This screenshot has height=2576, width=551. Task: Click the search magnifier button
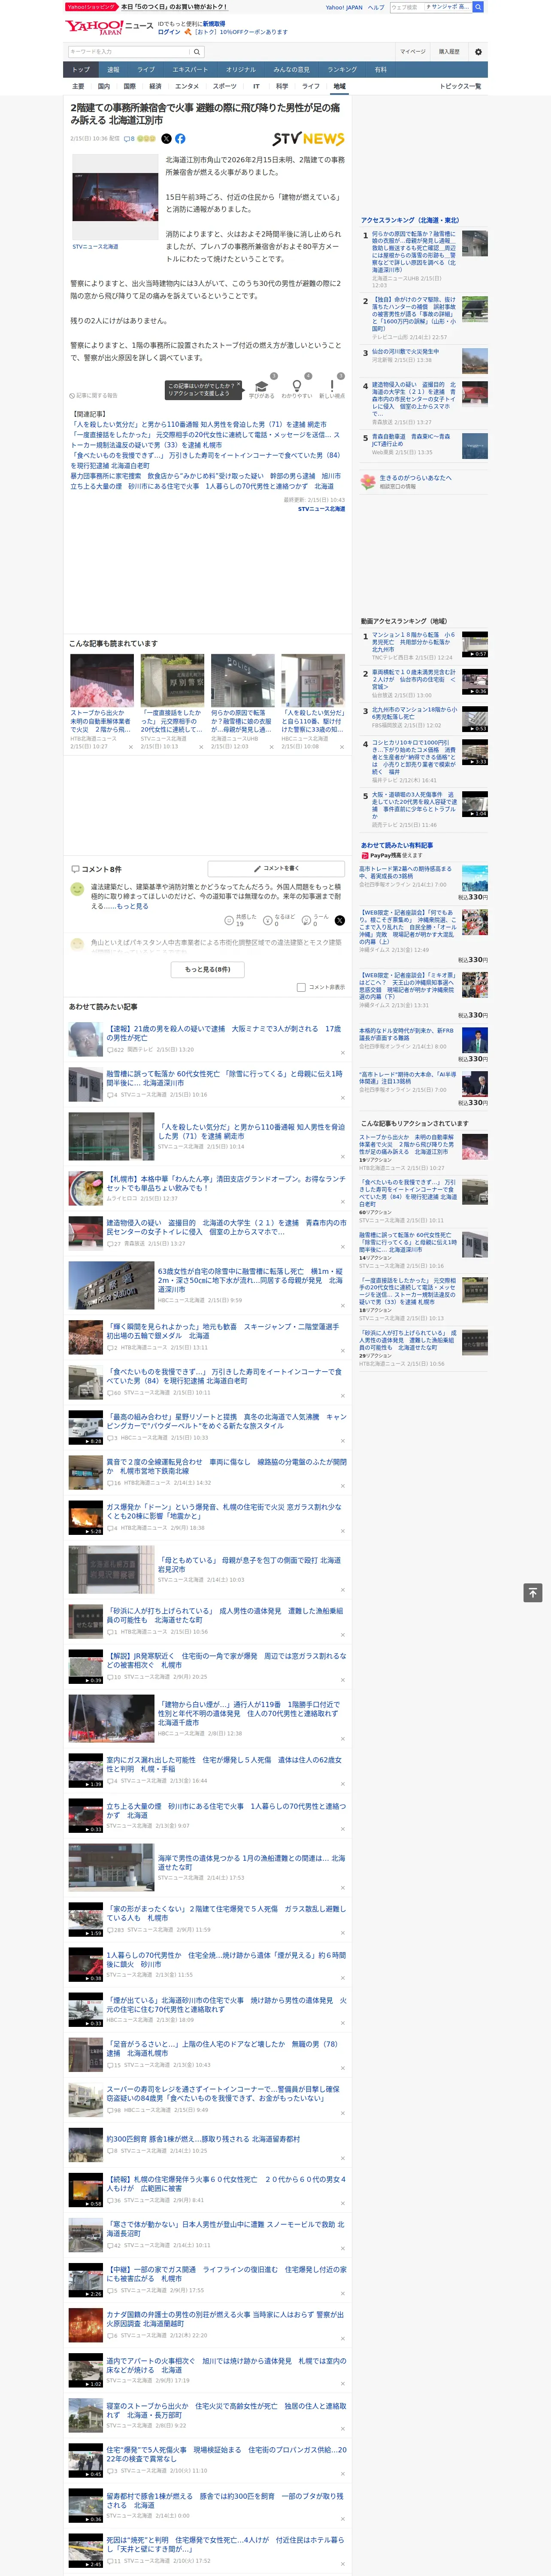[197, 52]
